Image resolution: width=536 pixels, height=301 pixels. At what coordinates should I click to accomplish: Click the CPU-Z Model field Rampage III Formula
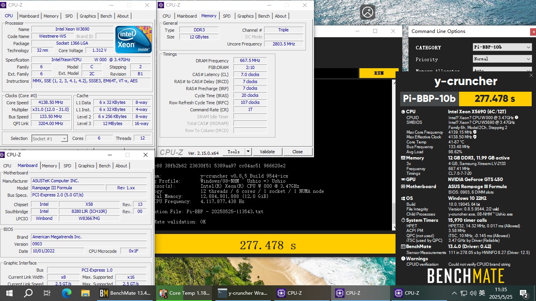[69, 188]
